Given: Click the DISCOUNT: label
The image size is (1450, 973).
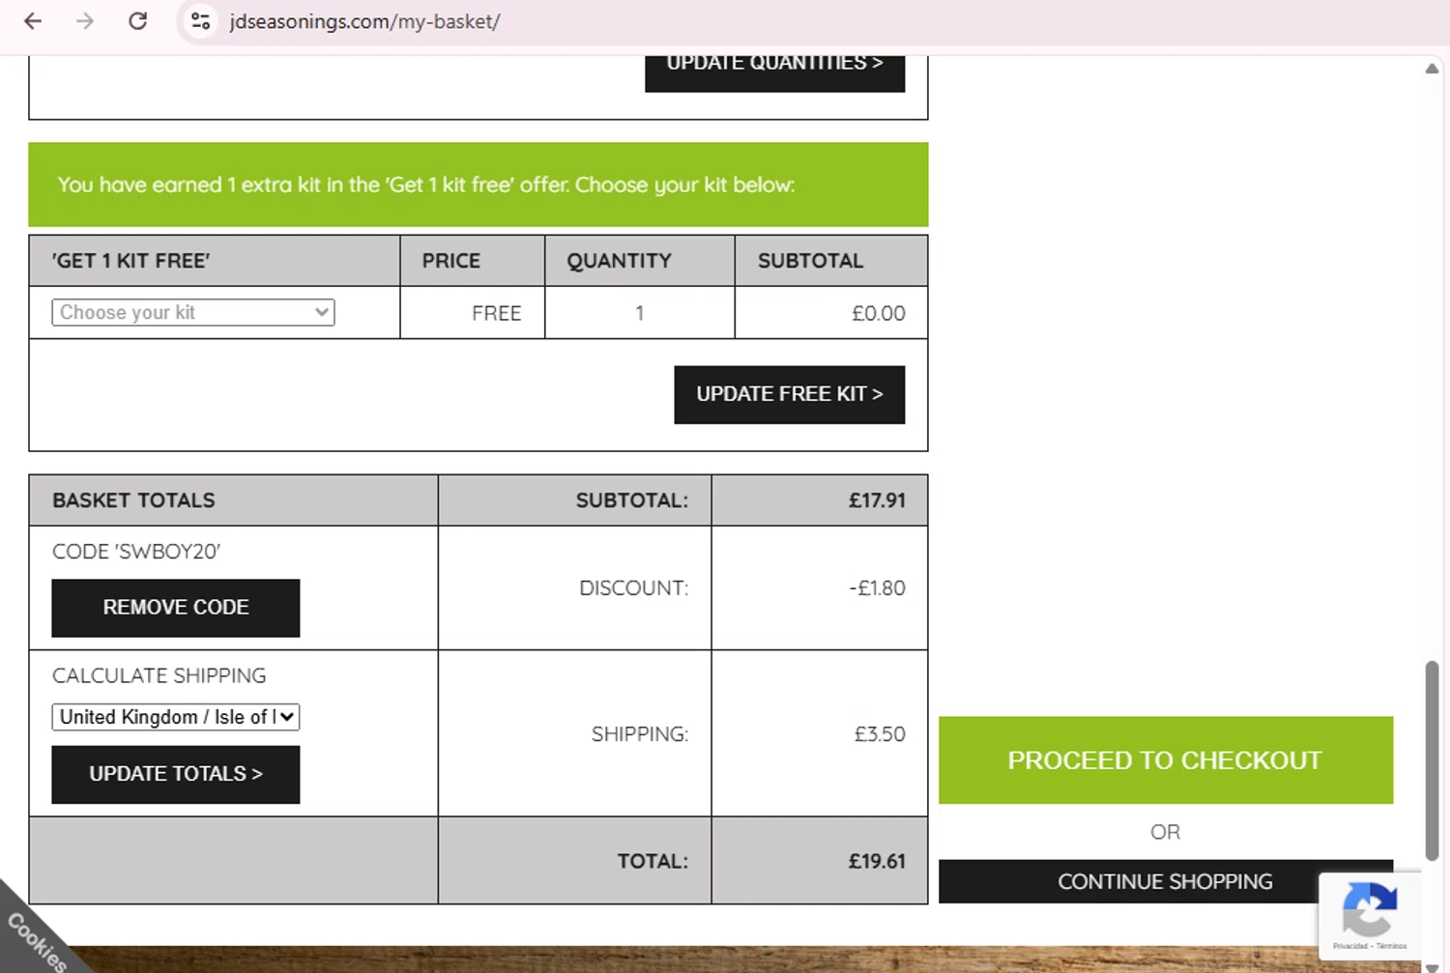Looking at the screenshot, I should tap(634, 588).
